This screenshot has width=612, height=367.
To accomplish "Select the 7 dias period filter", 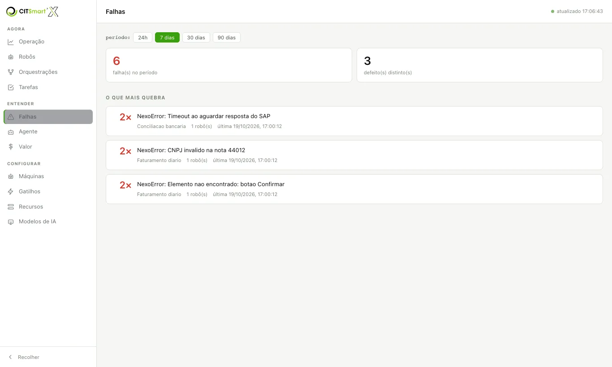I will (167, 38).
